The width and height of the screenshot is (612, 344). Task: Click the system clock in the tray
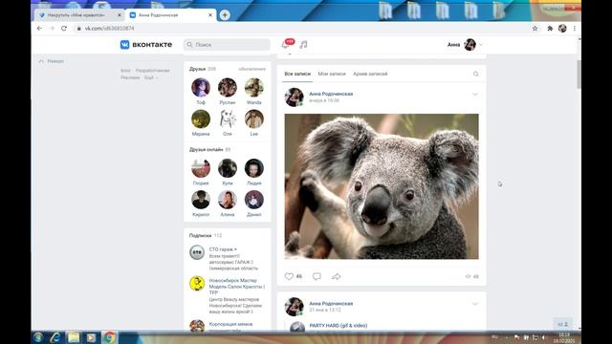coord(564,337)
